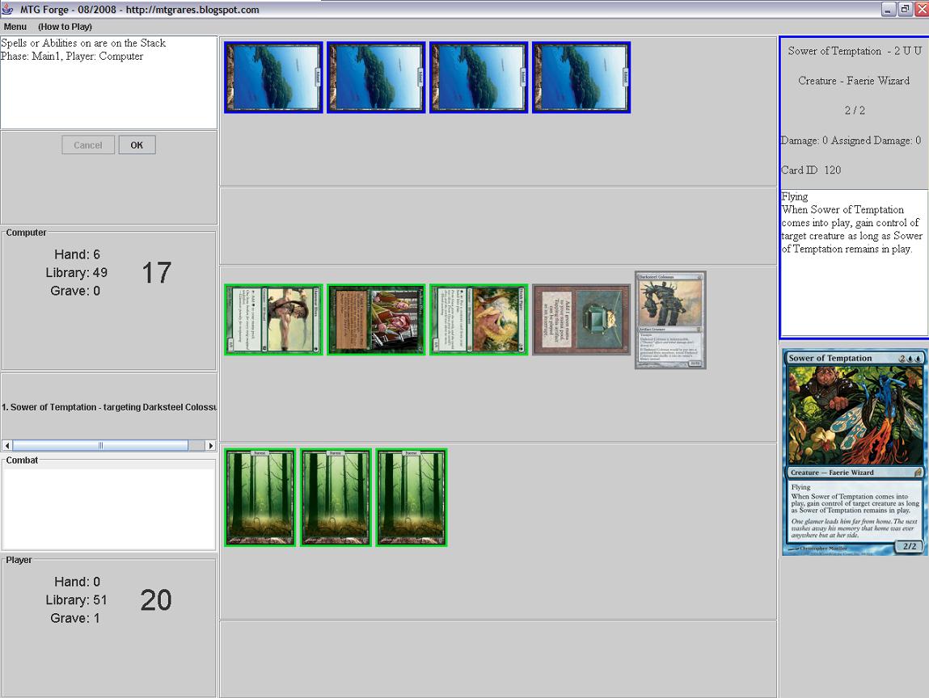Click 'Spells or Abilities on are on the Stack'
The width and height of the screenshot is (929, 698).
[83, 43]
